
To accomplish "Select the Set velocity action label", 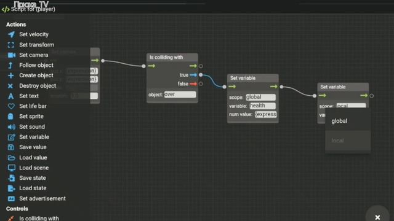I will coord(34,34).
